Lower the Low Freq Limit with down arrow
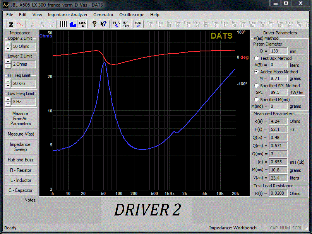 (8, 103)
